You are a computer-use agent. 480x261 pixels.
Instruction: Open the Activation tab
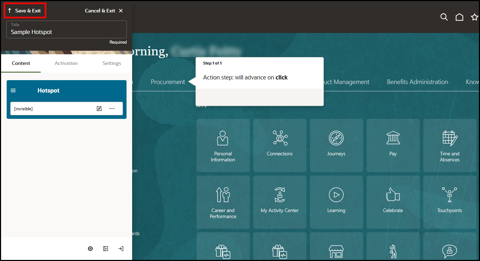tap(66, 63)
